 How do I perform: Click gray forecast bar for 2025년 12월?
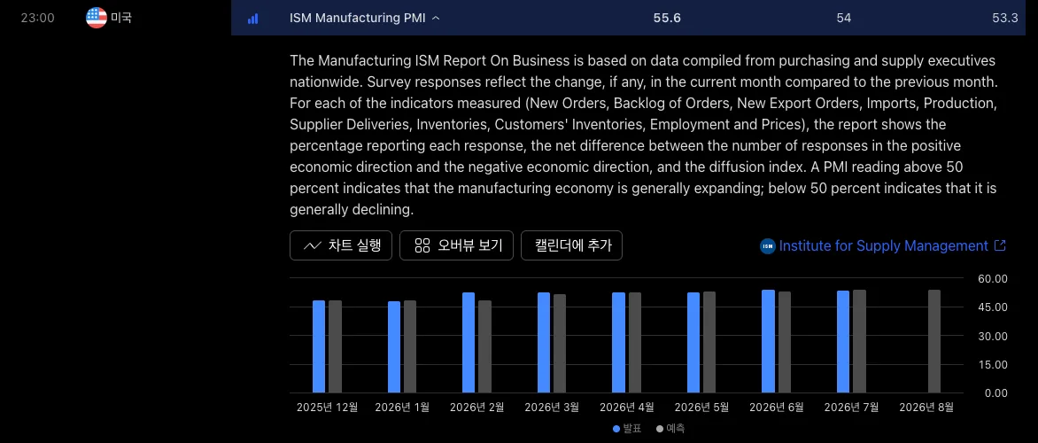(x=335, y=347)
